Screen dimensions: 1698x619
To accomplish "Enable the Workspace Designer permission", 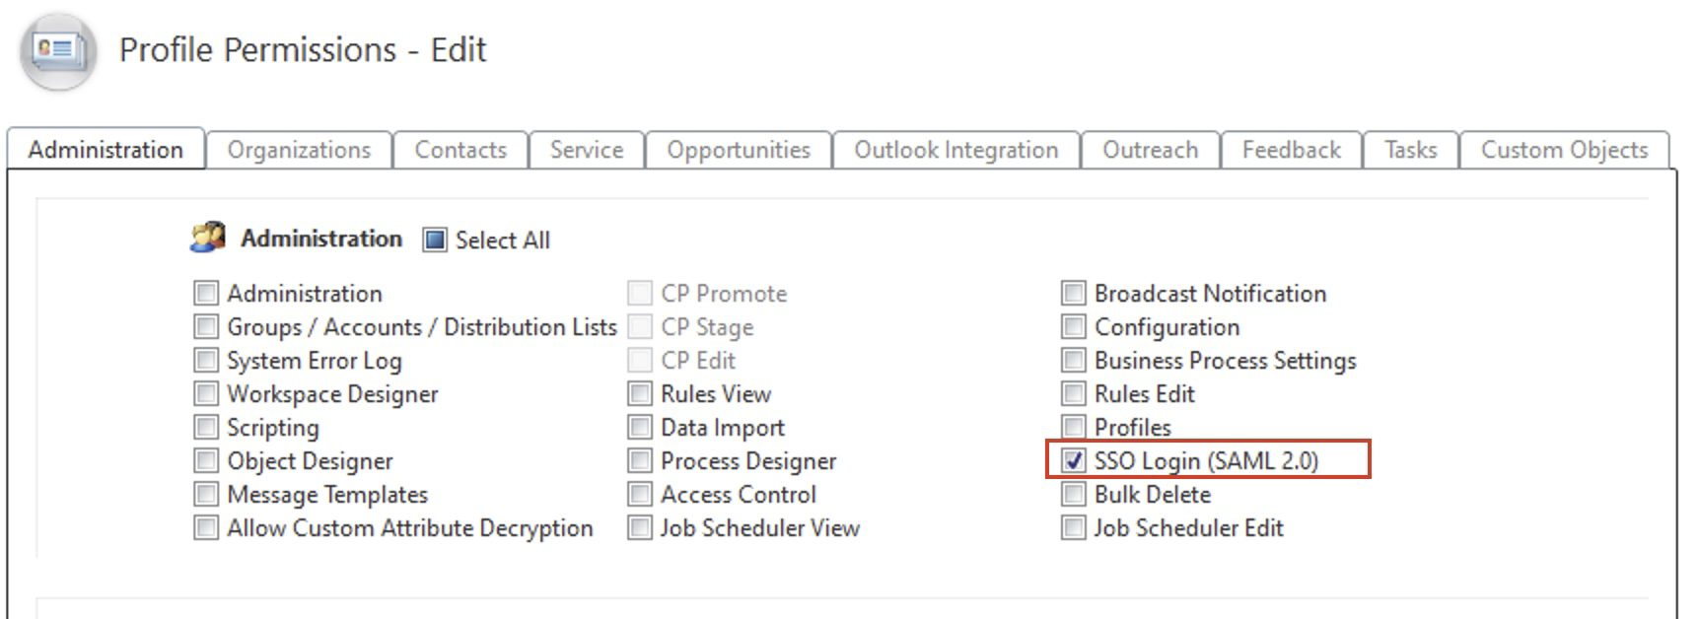I will tap(205, 392).
